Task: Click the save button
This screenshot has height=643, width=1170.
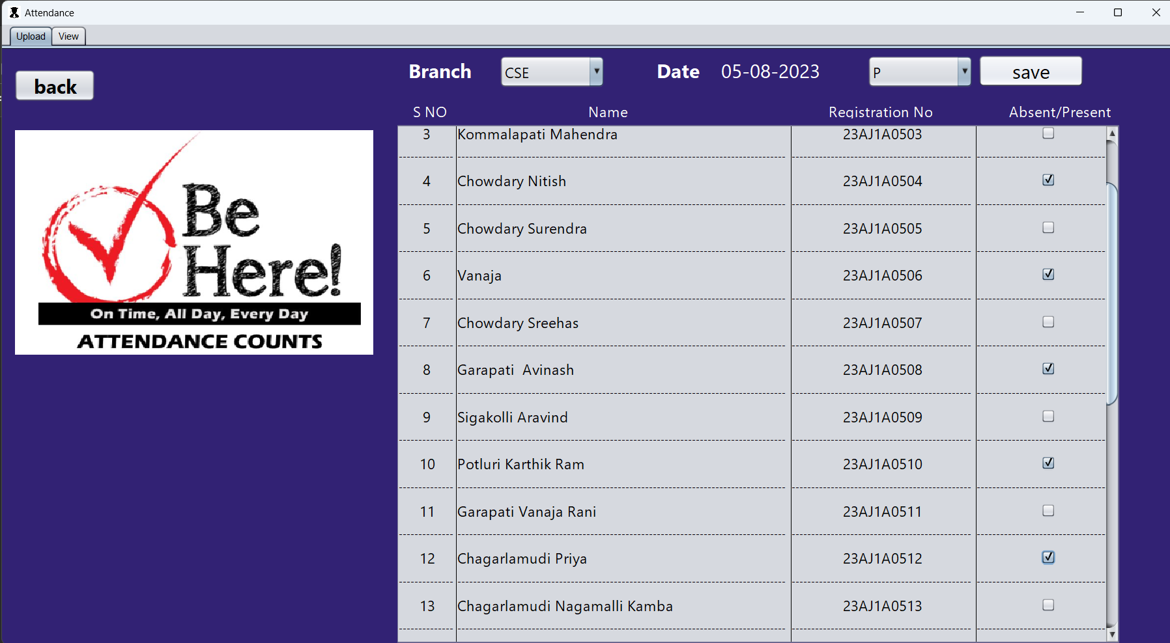Action: (x=1031, y=72)
